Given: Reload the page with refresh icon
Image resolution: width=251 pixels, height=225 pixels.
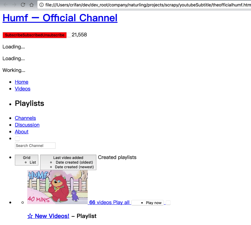Looking at the screenshot, I should (x=23, y=5).
